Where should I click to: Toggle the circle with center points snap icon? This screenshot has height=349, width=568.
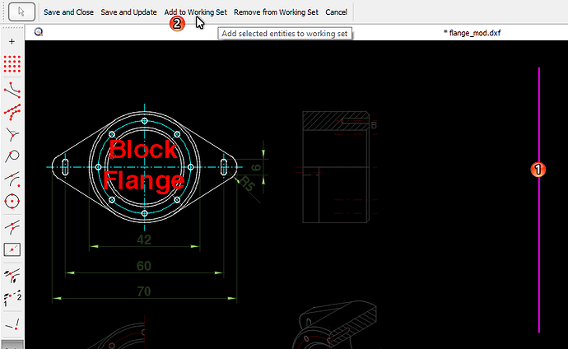coord(12,201)
